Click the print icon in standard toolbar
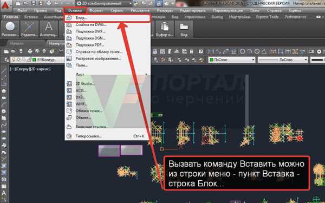Viewport: 325px width, 203px height. [x=30, y=51]
